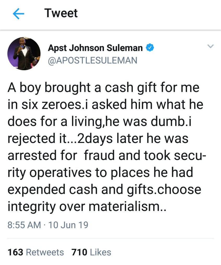Click the bold number 163
The height and width of the screenshot is (265, 221).
point(15,252)
